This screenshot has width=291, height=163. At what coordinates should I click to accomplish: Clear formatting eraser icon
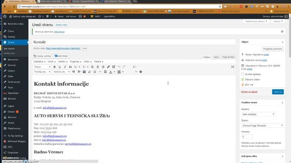pos(90,72)
